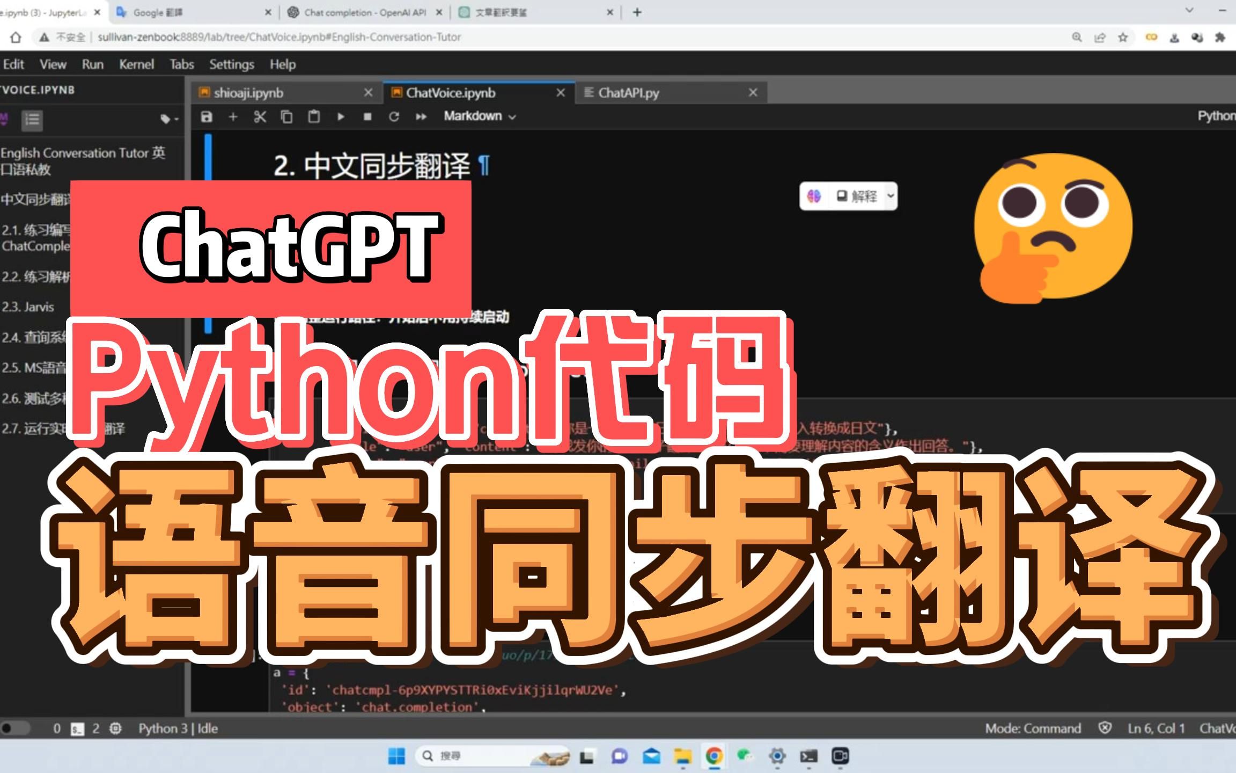Run the selected cell with the play icon
The height and width of the screenshot is (773, 1236).
tap(341, 116)
